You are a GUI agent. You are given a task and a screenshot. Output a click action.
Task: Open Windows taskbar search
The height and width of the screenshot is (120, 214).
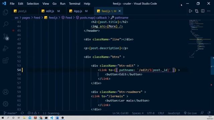[8, 118]
